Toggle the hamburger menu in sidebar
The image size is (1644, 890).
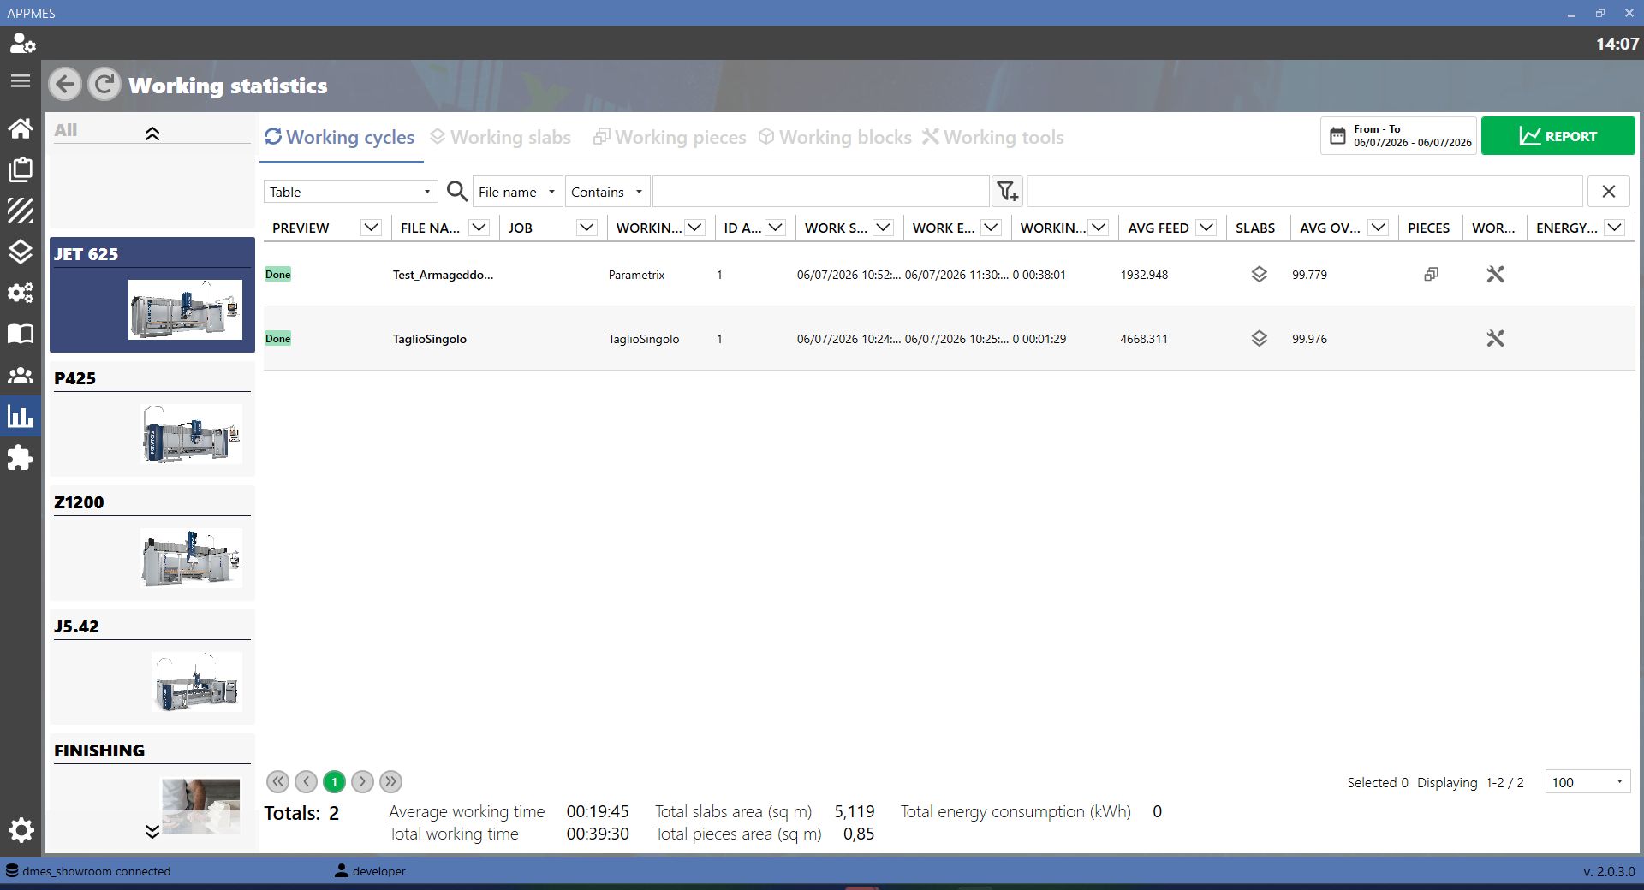(x=21, y=81)
